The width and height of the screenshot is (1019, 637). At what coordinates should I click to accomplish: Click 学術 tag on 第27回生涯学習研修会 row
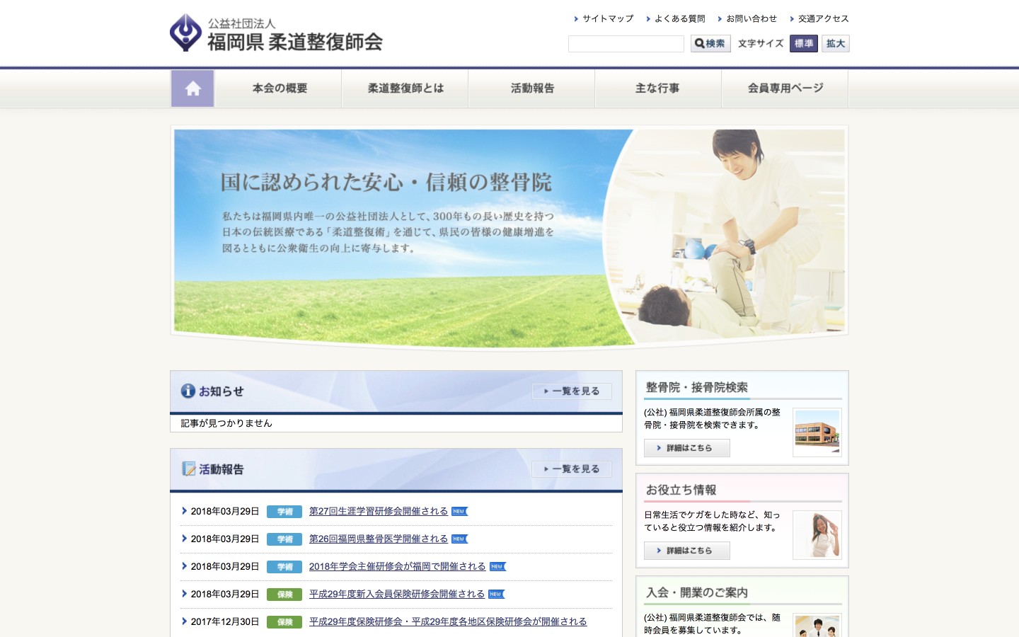pyautogui.click(x=284, y=512)
